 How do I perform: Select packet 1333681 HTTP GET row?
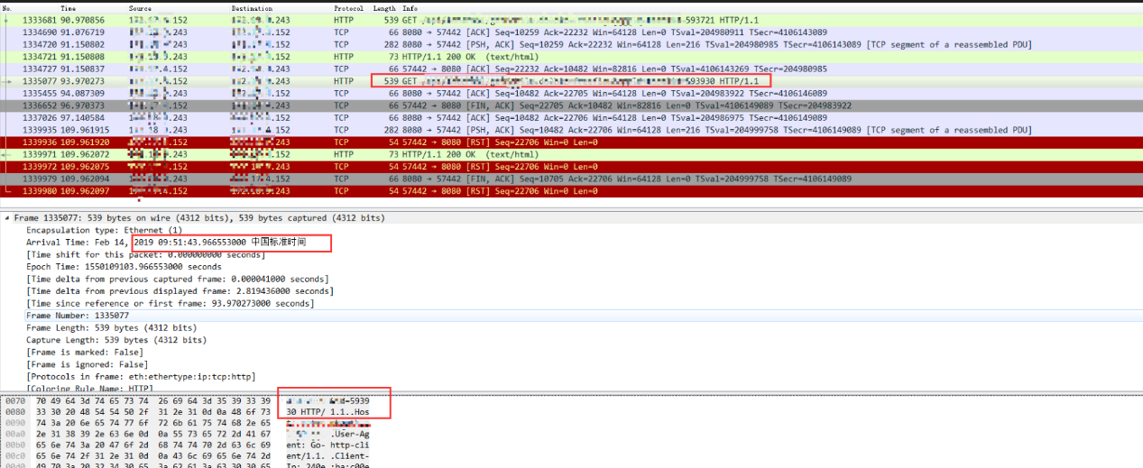click(x=571, y=19)
